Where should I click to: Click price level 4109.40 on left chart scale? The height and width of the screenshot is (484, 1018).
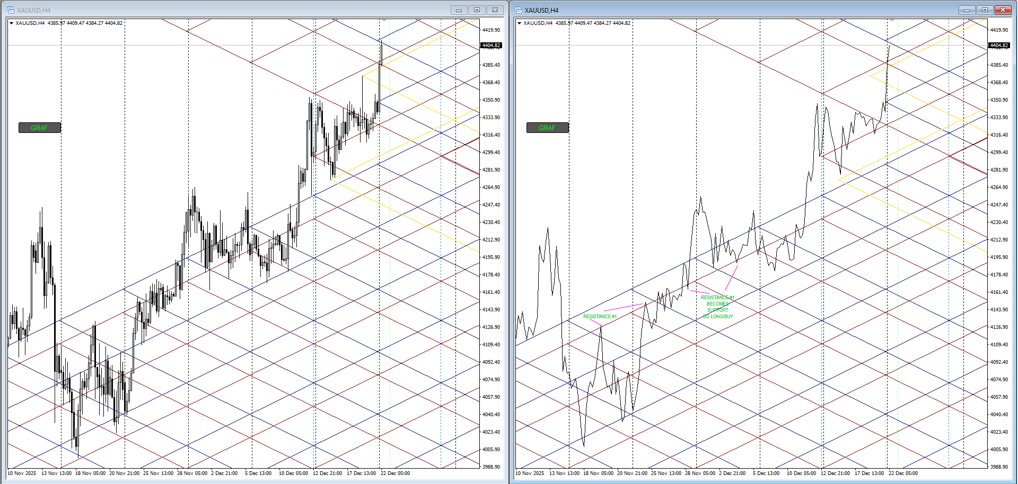click(x=491, y=345)
